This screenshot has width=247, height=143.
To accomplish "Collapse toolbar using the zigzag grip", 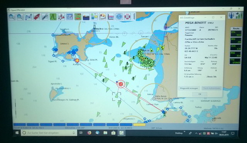I will click(x=134, y=17).
